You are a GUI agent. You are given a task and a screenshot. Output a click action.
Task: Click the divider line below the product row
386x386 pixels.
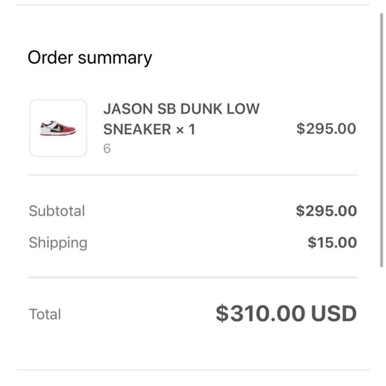[193, 175]
